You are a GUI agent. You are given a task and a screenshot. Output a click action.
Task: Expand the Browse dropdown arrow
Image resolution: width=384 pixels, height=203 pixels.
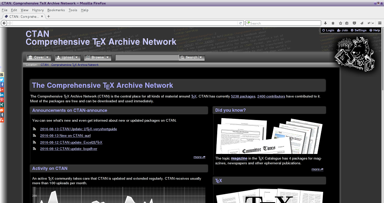pos(108,57)
